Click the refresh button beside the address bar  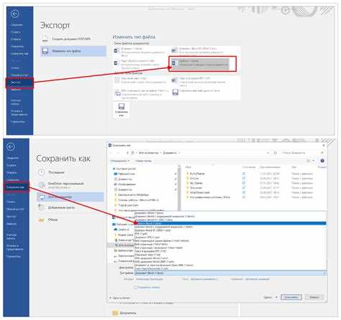[x=276, y=153]
